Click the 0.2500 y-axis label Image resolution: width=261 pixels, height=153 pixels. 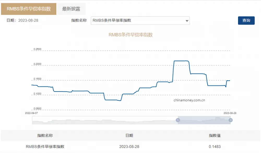click(37, 49)
